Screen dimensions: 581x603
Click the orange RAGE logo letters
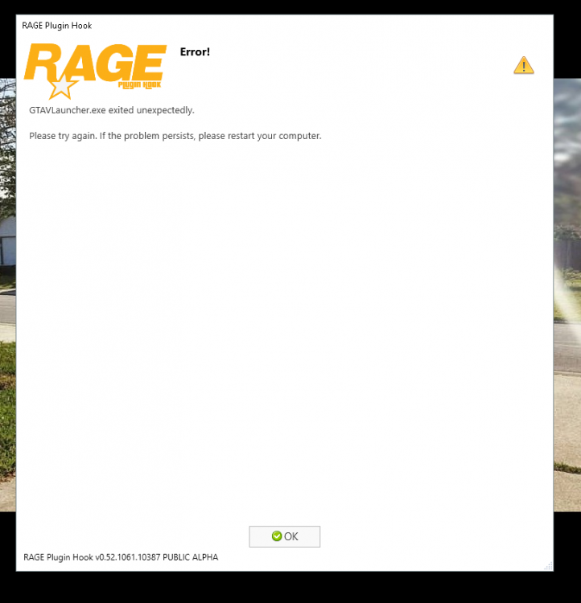[x=96, y=64]
